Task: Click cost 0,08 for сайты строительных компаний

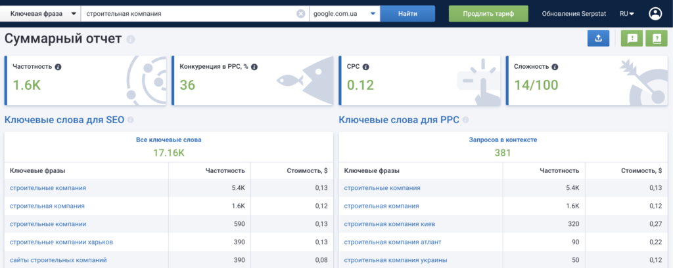Action: click(321, 260)
